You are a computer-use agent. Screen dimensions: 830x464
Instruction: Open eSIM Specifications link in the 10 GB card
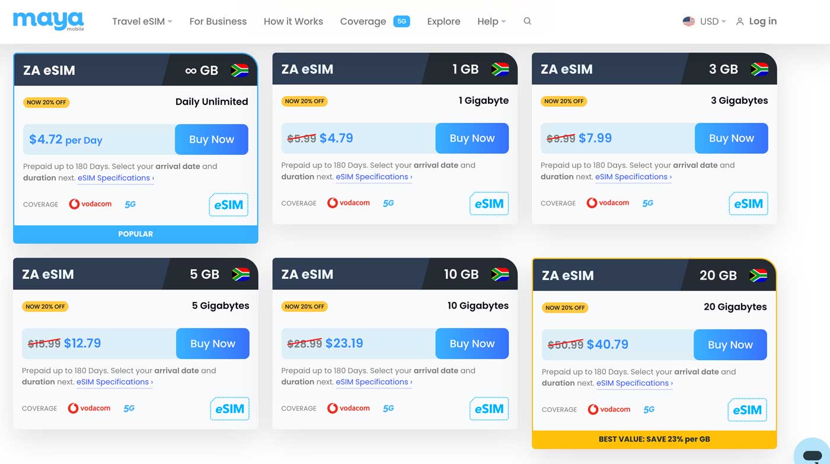click(x=373, y=382)
